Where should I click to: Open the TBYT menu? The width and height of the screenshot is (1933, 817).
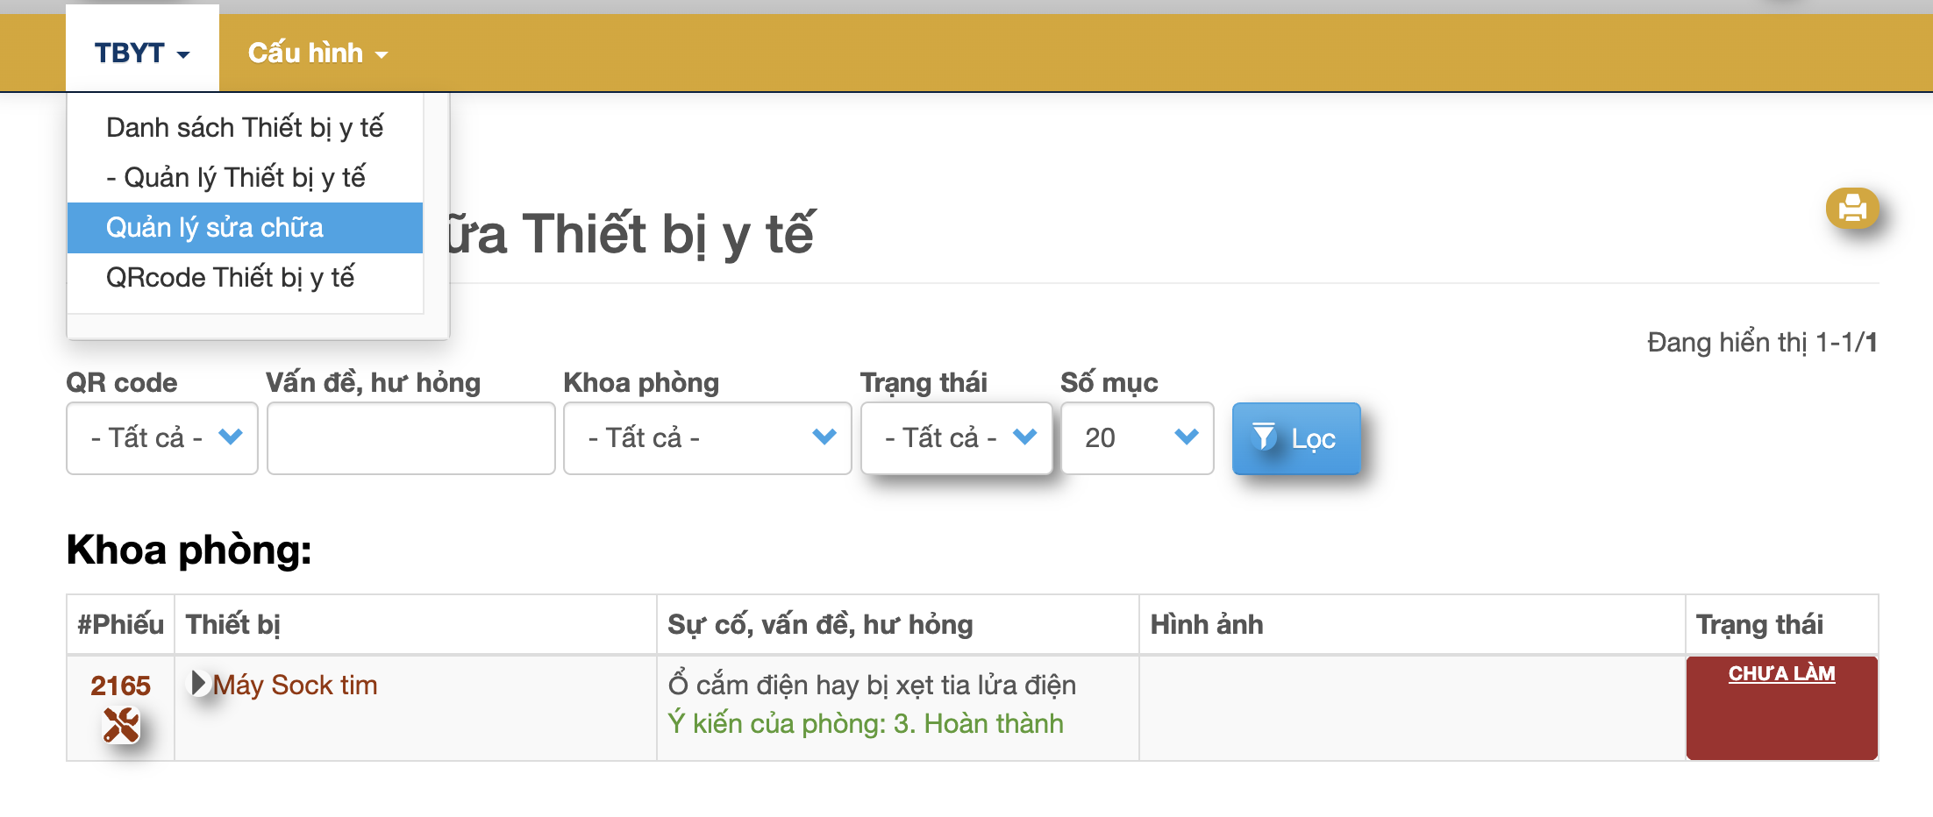[142, 53]
